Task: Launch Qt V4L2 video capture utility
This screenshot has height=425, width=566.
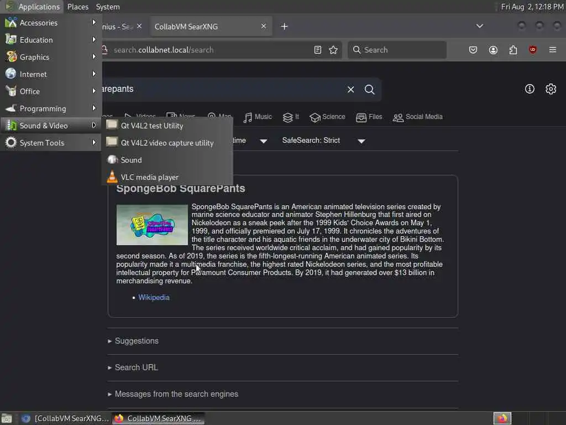Action: click(167, 143)
